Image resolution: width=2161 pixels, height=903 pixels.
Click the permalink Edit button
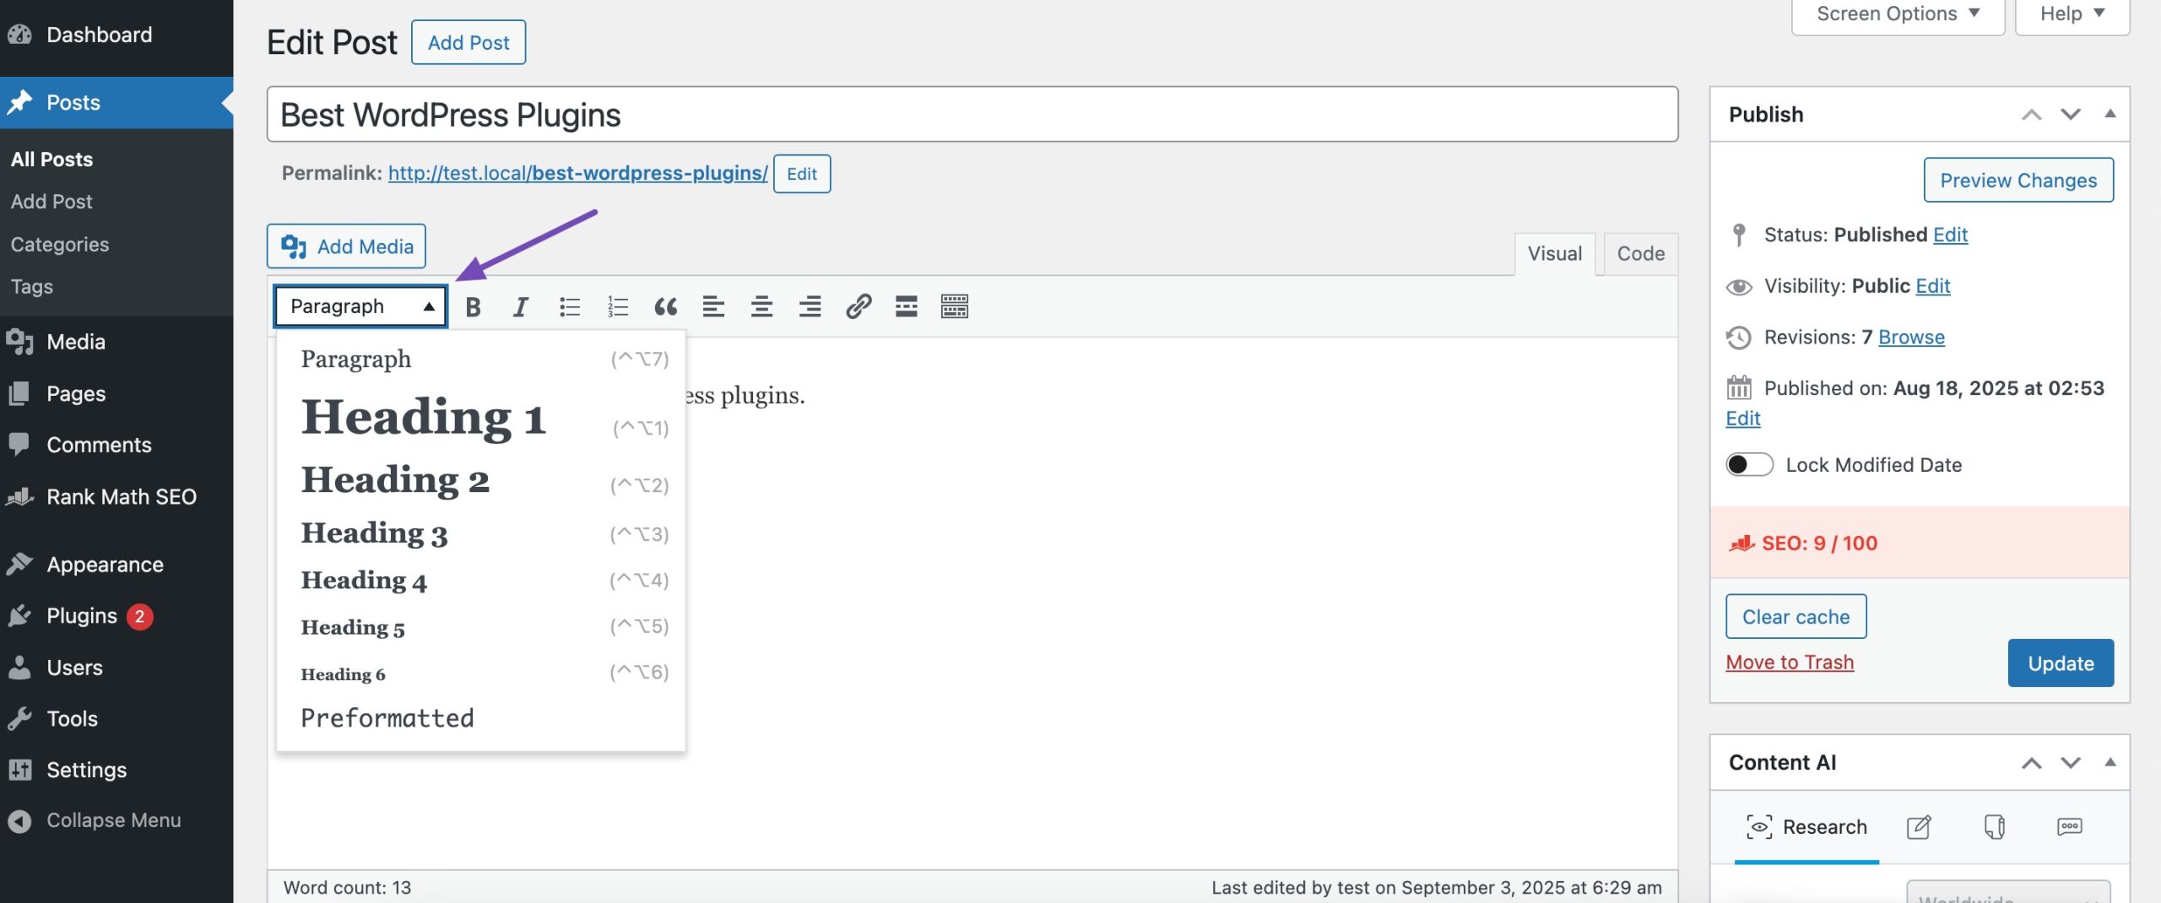click(802, 174)
